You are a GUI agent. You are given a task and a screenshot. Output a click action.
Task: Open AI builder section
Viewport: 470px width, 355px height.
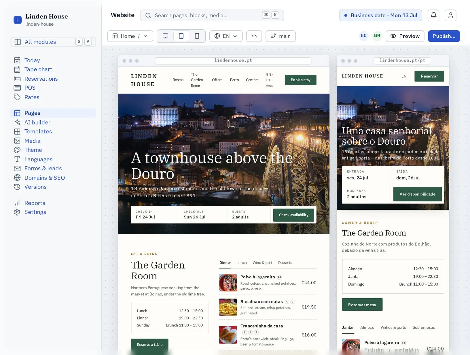pos(53,122)
